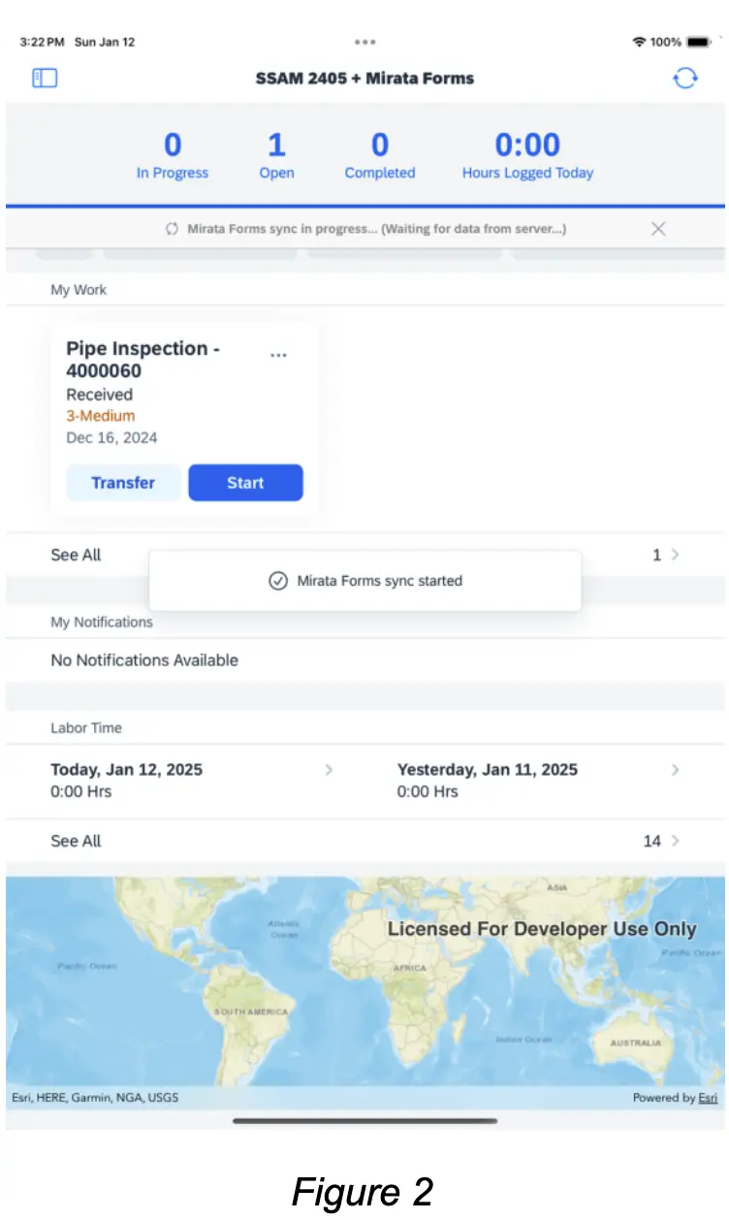Open the sidebar panel icon
Viewport: 729px width, 1220px height.
[x=45, y=79]
